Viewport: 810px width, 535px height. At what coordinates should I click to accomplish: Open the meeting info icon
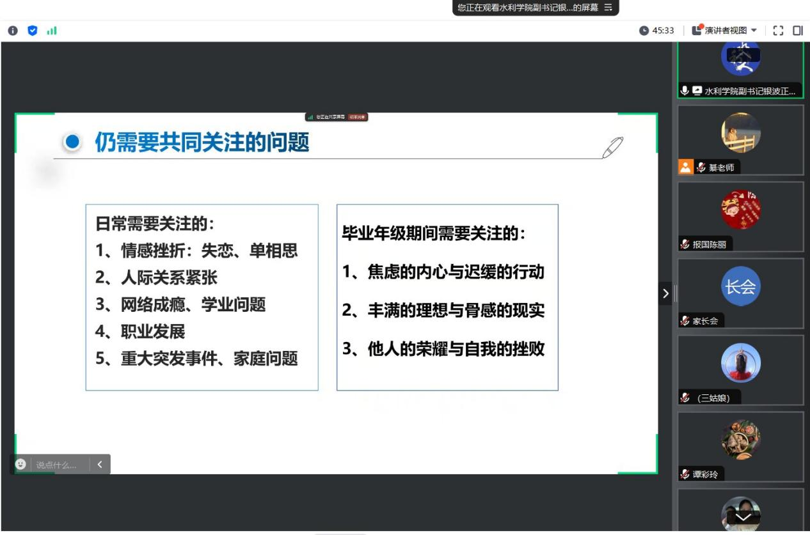(x=12, y=31)
